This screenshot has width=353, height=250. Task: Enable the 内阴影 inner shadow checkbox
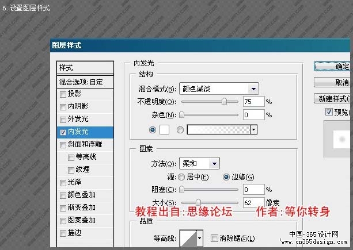pyautogui.click(x=63, y=107)
